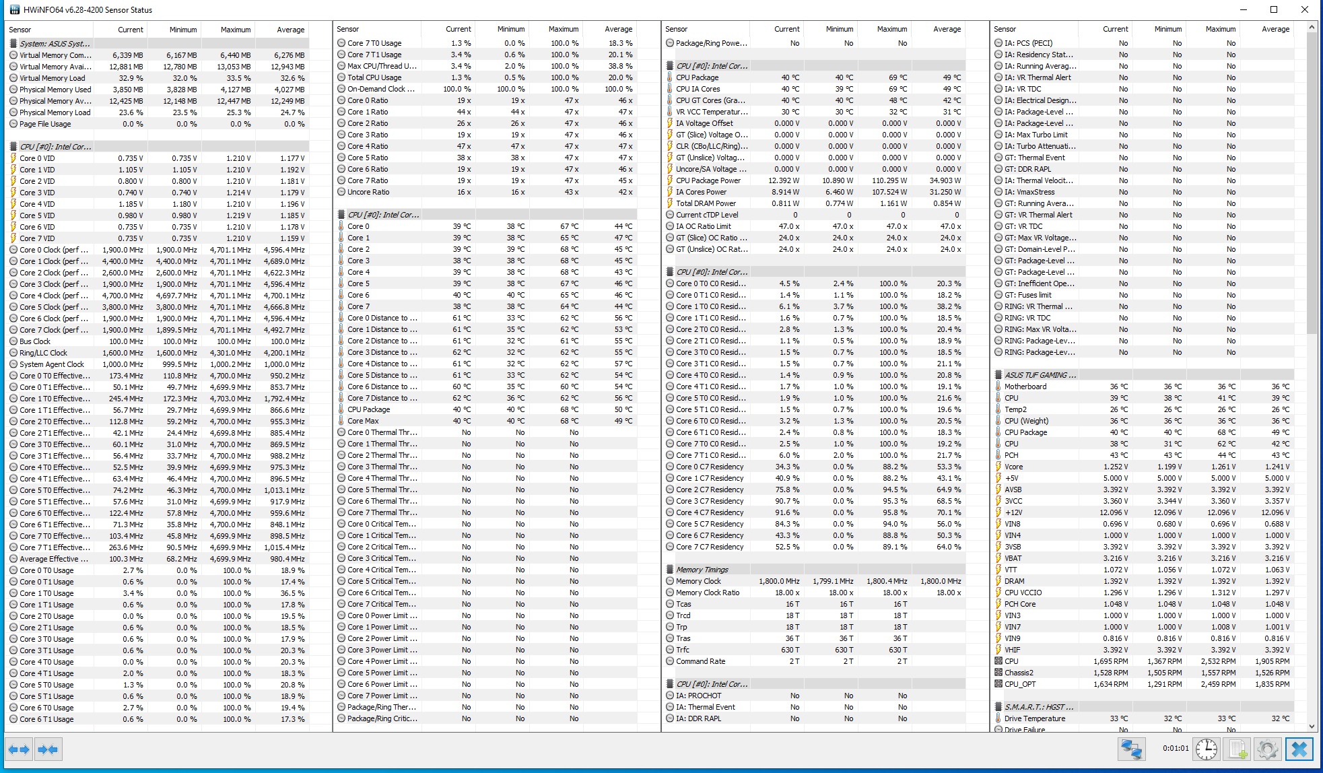Select the ASUS TUF GAMING group header
The width and height of the screenshot is (1323, 773).
click(1143, 375)
